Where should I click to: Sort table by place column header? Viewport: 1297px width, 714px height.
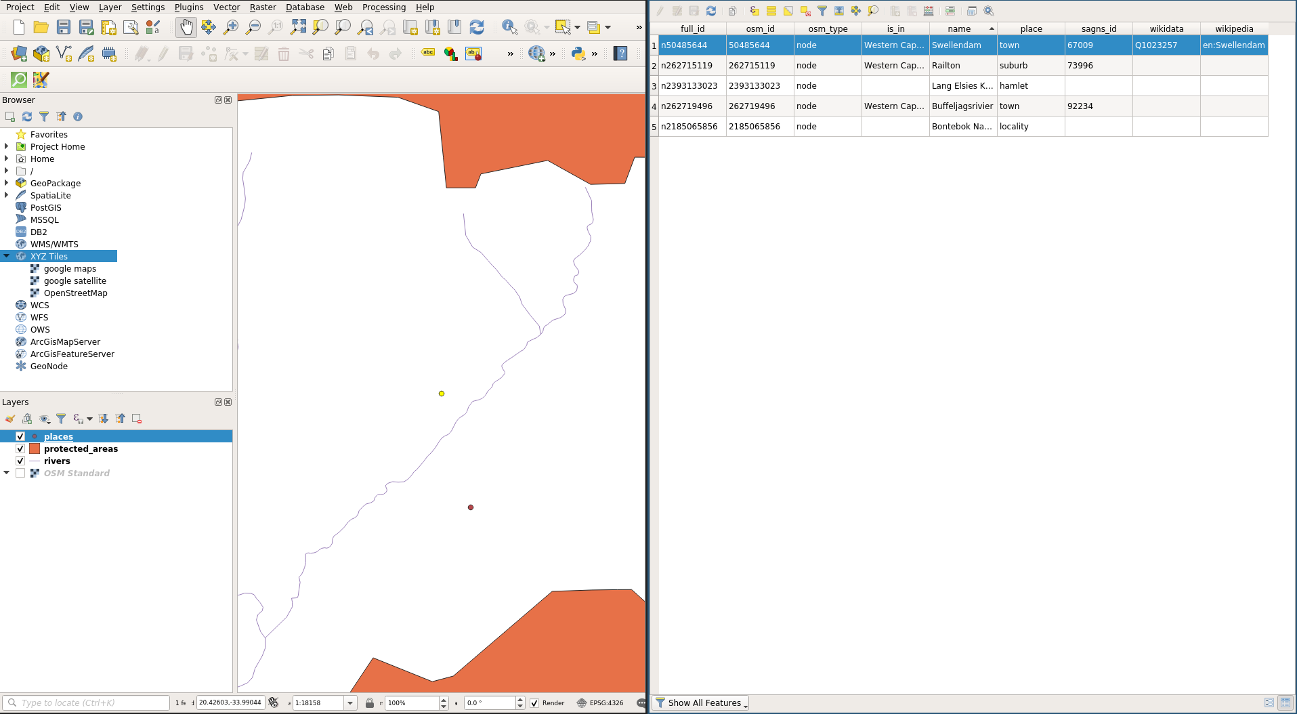(1031, 29)
